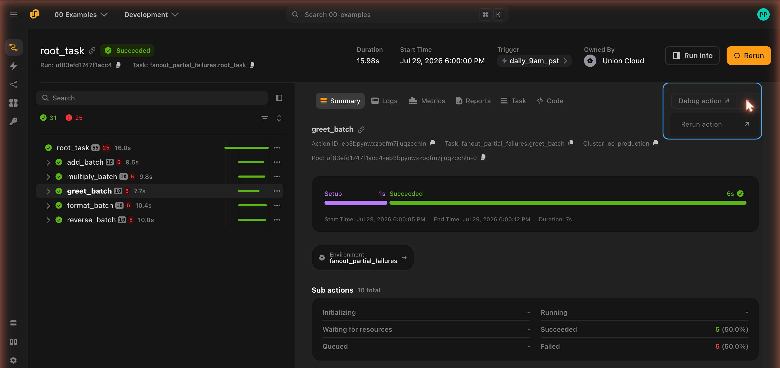Click the Union Cloud owner
This screenshot has height=368, width=780.
point(614,61)
